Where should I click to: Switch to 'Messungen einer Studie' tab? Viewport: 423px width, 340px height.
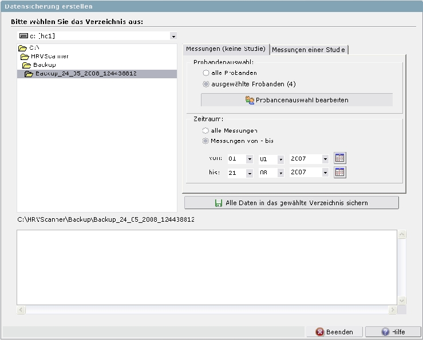click(309, 50)
